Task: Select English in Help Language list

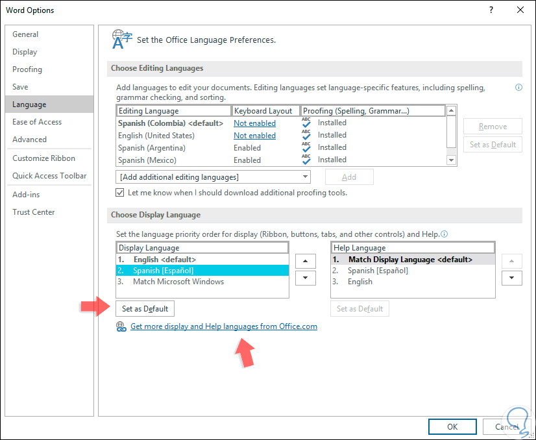Action: 413,282
